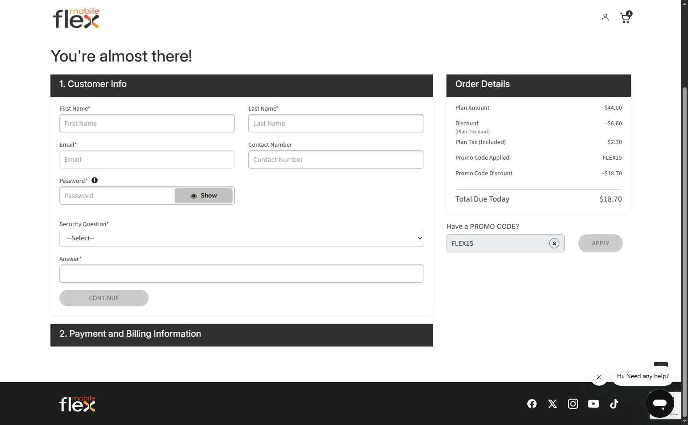Click the Flex Mobile header logo
This screenshot has height=425, width=688.
pyautogui.click(x=76, y=18)
